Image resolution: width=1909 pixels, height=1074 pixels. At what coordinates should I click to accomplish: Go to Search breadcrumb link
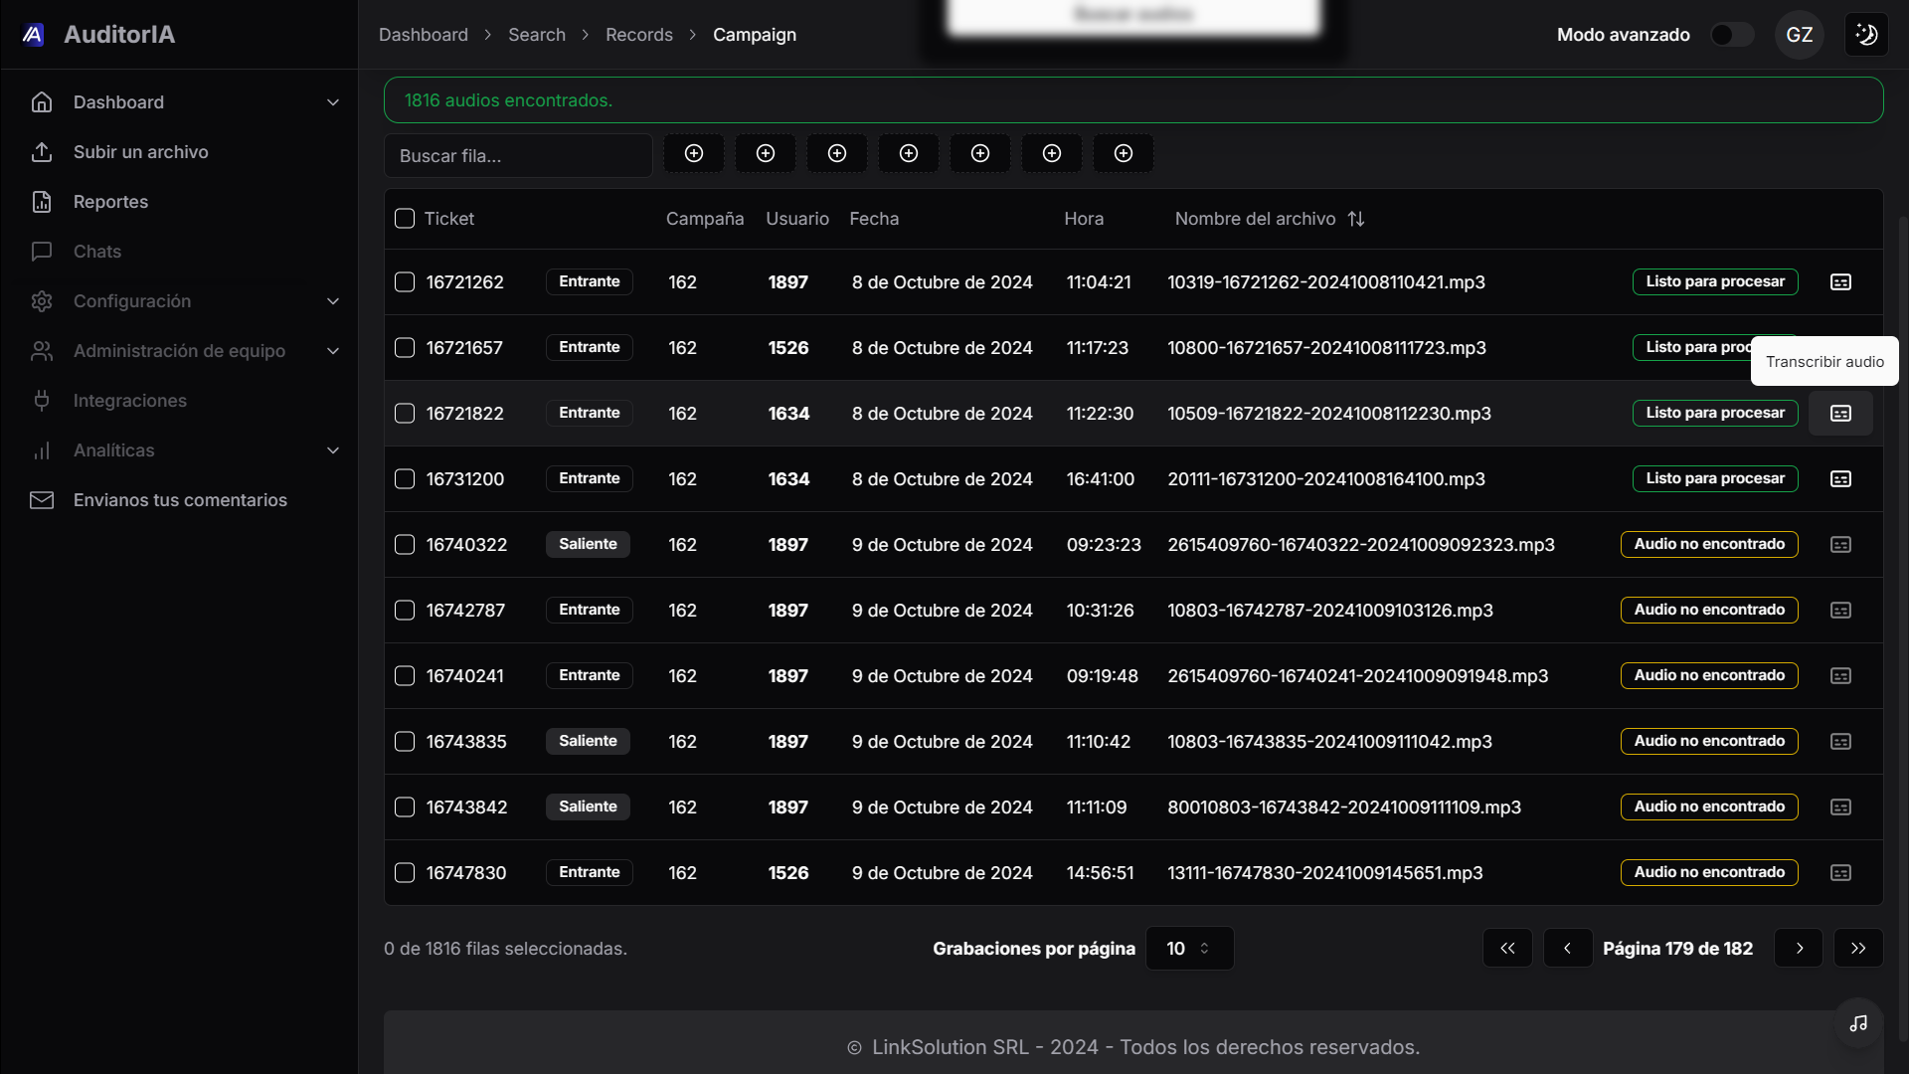point(536,35)
